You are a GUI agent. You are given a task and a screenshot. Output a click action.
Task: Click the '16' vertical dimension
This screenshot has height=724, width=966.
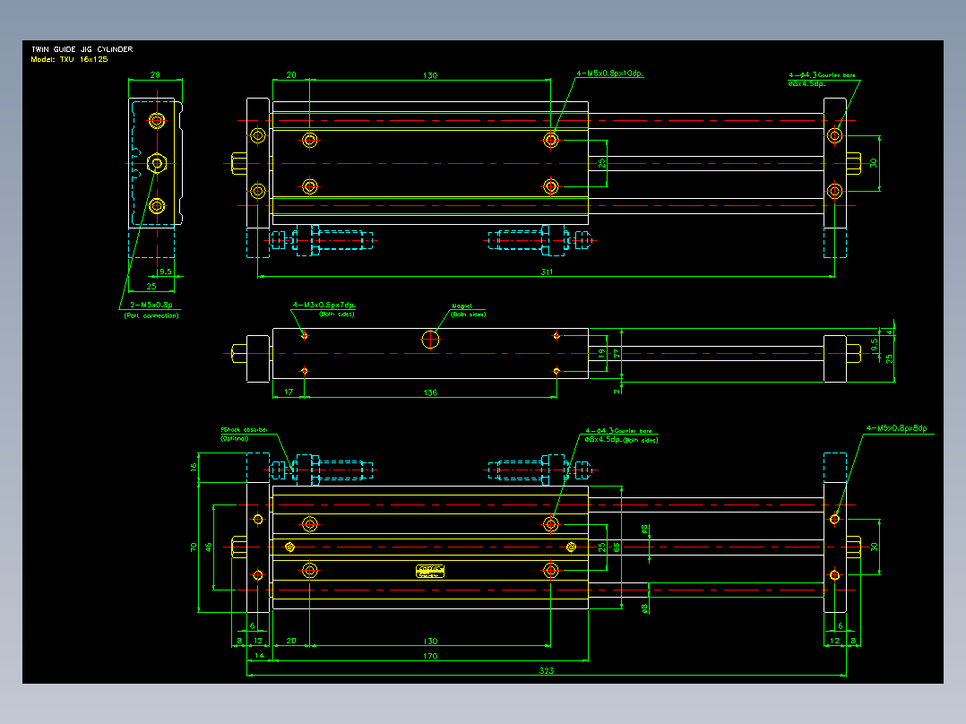point(194,468)
